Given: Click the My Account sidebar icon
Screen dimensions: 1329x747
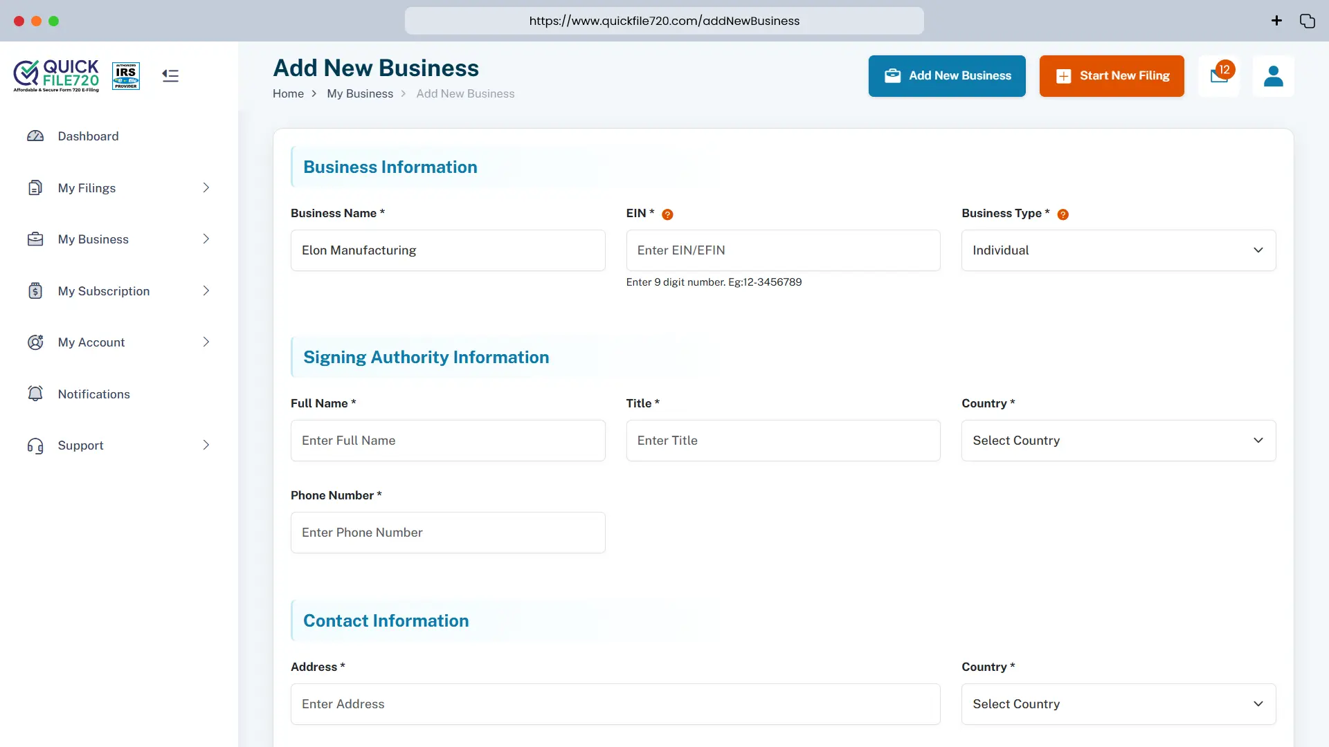Looking at the screenshot, I should (36, 342).
